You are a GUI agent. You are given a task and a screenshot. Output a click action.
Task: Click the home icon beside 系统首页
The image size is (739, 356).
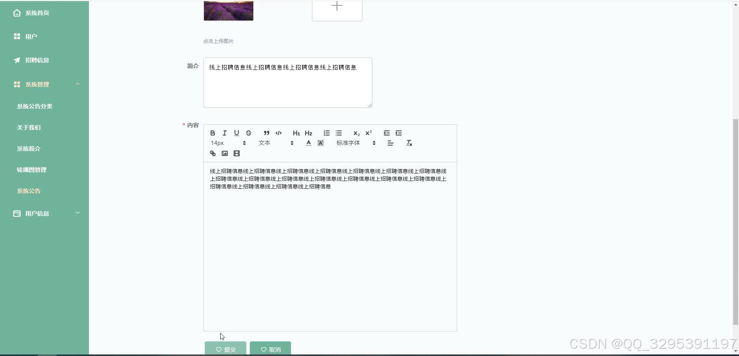(17, 13)
